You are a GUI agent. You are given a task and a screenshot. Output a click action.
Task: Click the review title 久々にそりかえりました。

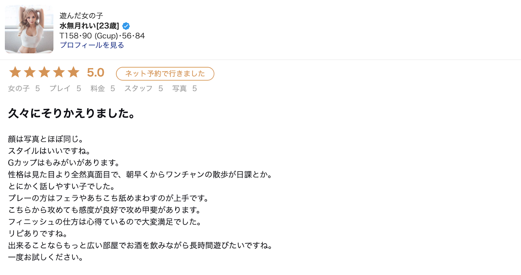72,113
